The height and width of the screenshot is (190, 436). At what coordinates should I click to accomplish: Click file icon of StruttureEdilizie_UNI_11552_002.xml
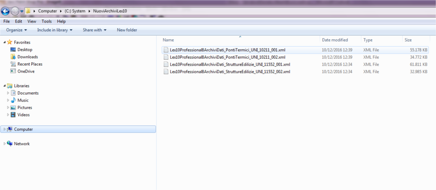coord(166,72)
